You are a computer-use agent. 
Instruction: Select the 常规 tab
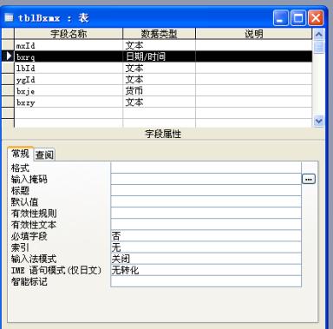click(x=20, y=154)
